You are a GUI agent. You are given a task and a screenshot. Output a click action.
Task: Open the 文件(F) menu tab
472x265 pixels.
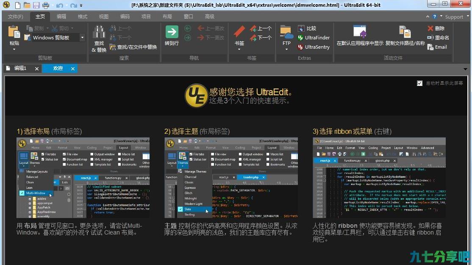click(15, 17)
